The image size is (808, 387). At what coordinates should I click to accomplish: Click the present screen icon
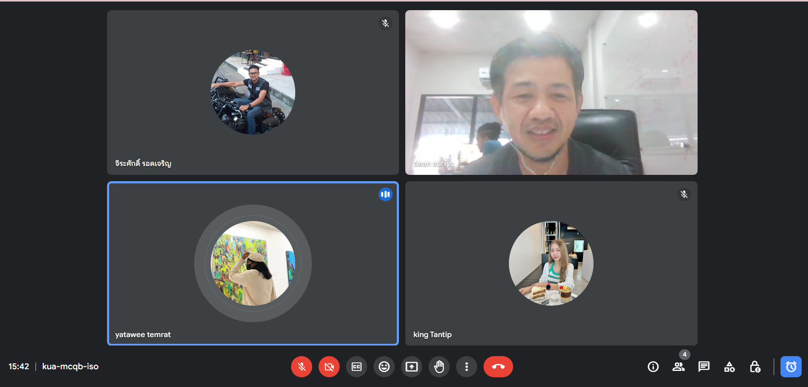412,367
